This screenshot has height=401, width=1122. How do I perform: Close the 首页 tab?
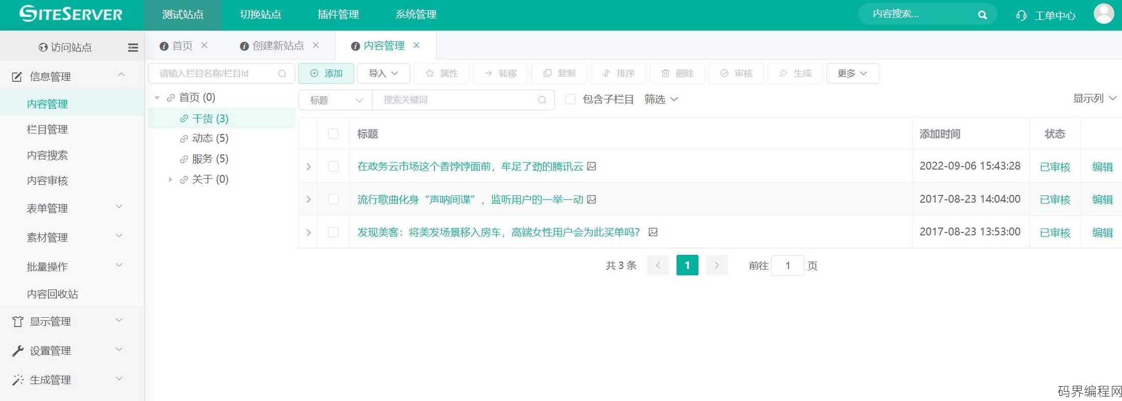(x=204, y=45)
